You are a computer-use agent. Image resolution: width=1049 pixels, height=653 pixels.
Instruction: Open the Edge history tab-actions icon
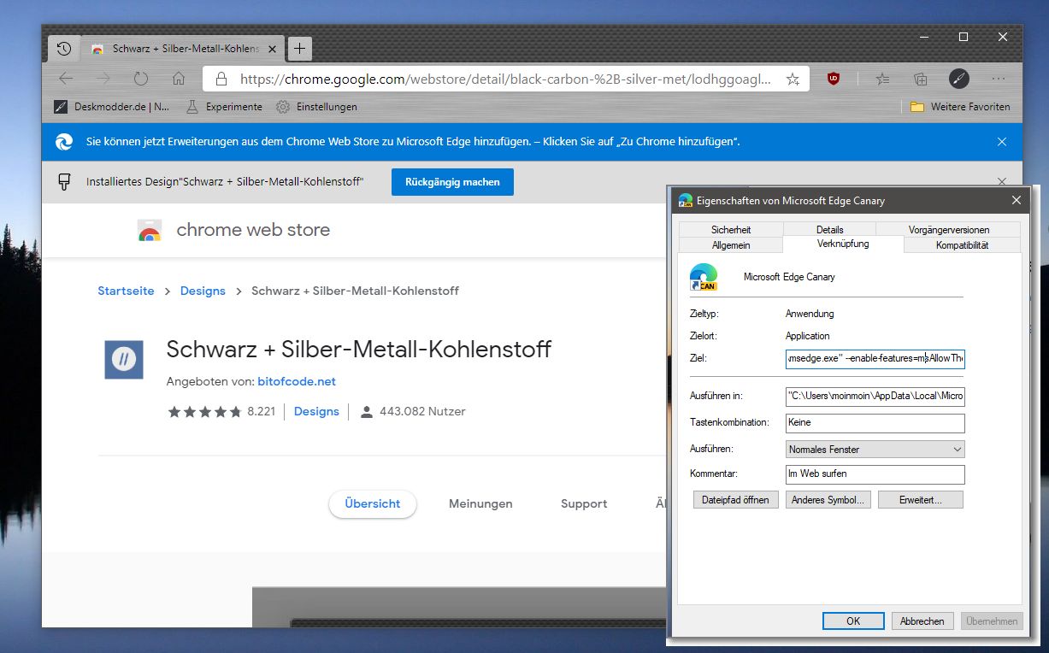(63, 49)
